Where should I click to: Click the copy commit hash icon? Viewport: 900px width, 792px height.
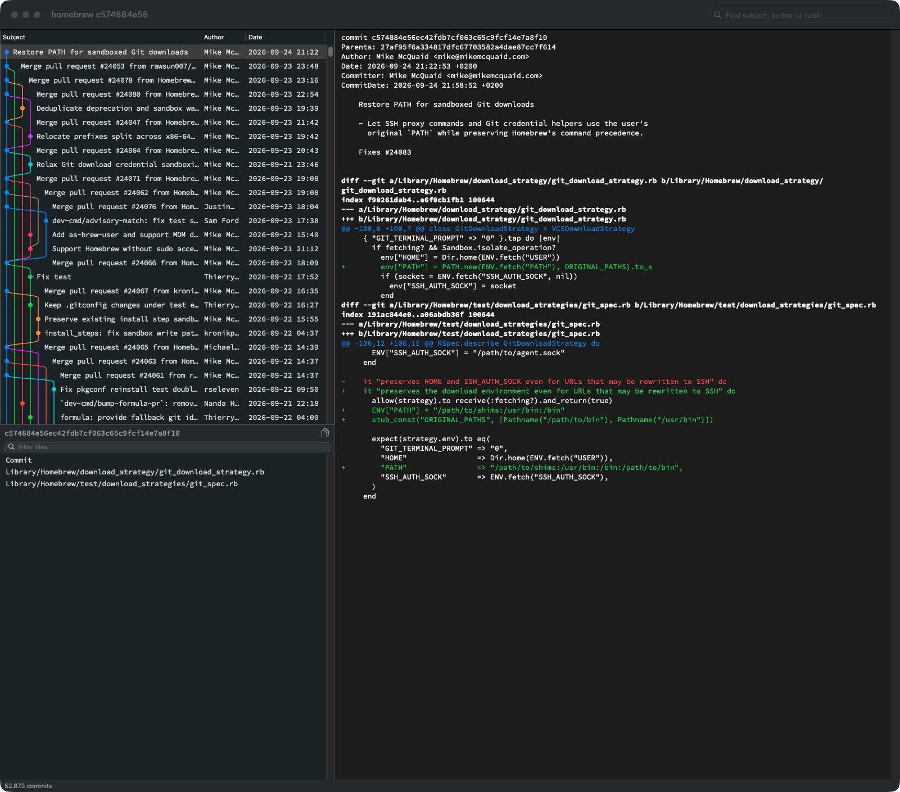pyautogui.click(x=325, y=433)
